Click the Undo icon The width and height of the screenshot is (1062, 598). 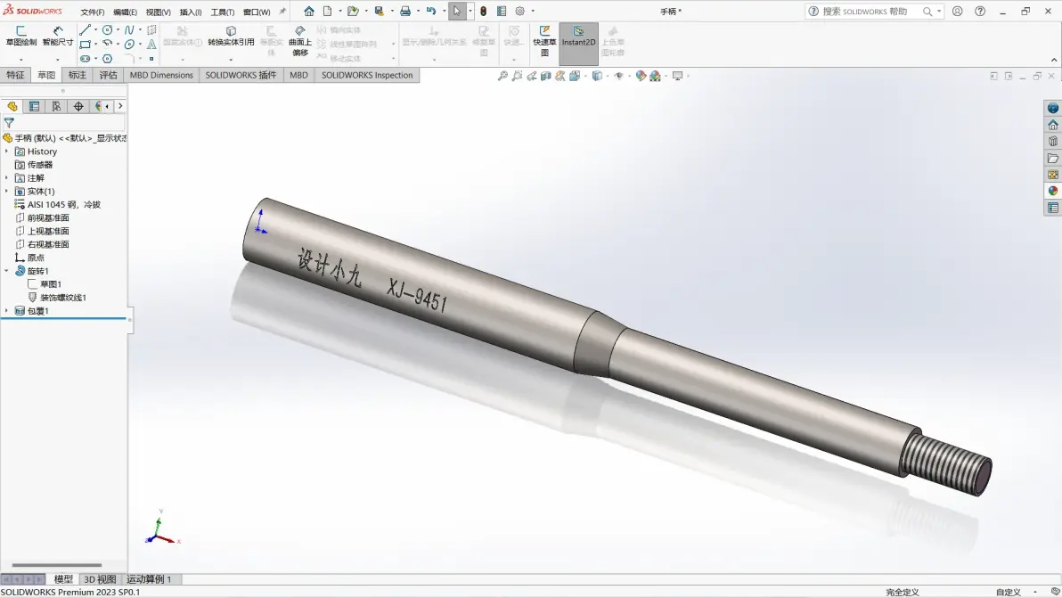tap(430, 12)
